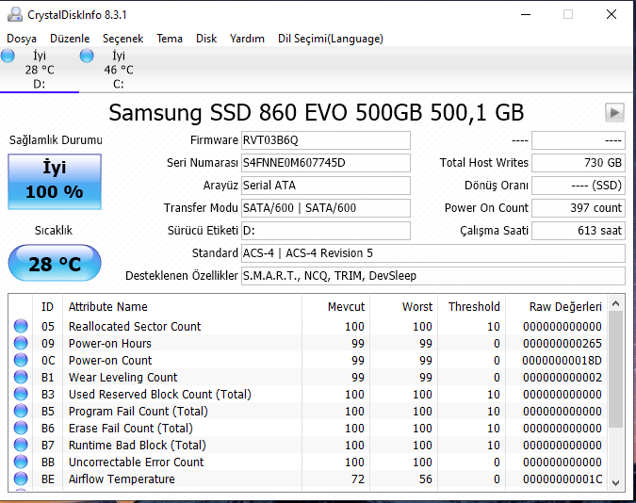Click the D: drive blue status orb
The width and height of the screenshot is (636, 503).
8,56
